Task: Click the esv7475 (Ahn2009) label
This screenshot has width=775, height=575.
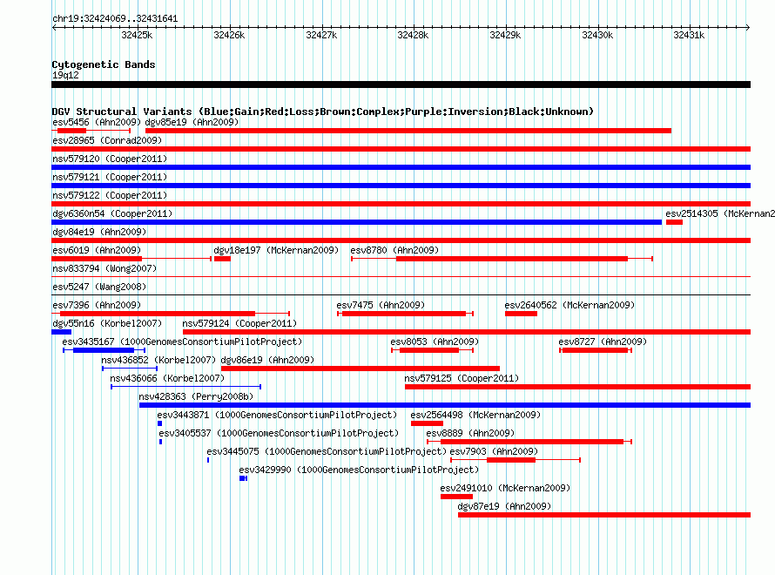Action: click(x=381, y=305)
